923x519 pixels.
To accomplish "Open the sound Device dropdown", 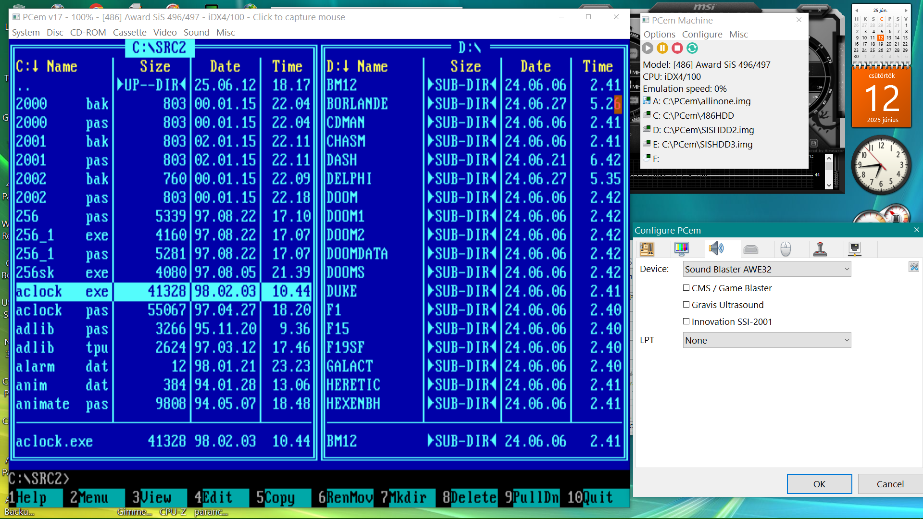I will [x=767, y=269].
